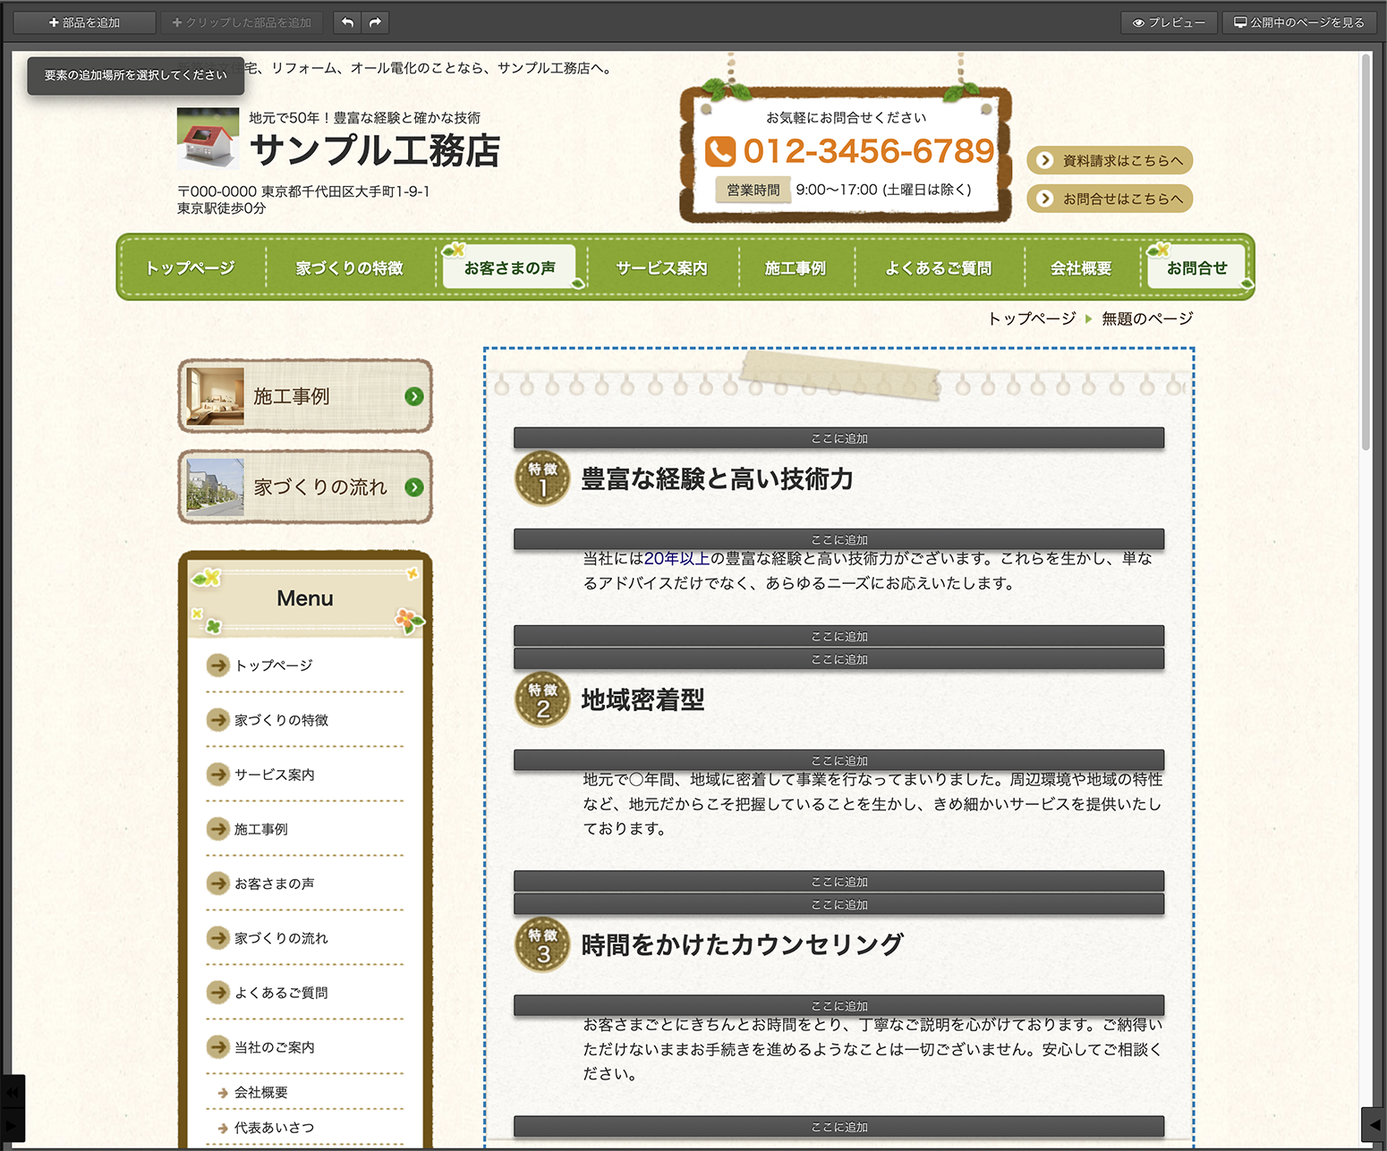Open the サービス案内 navigation tab
The image size is (1387, 1151).
coord(661,267)
